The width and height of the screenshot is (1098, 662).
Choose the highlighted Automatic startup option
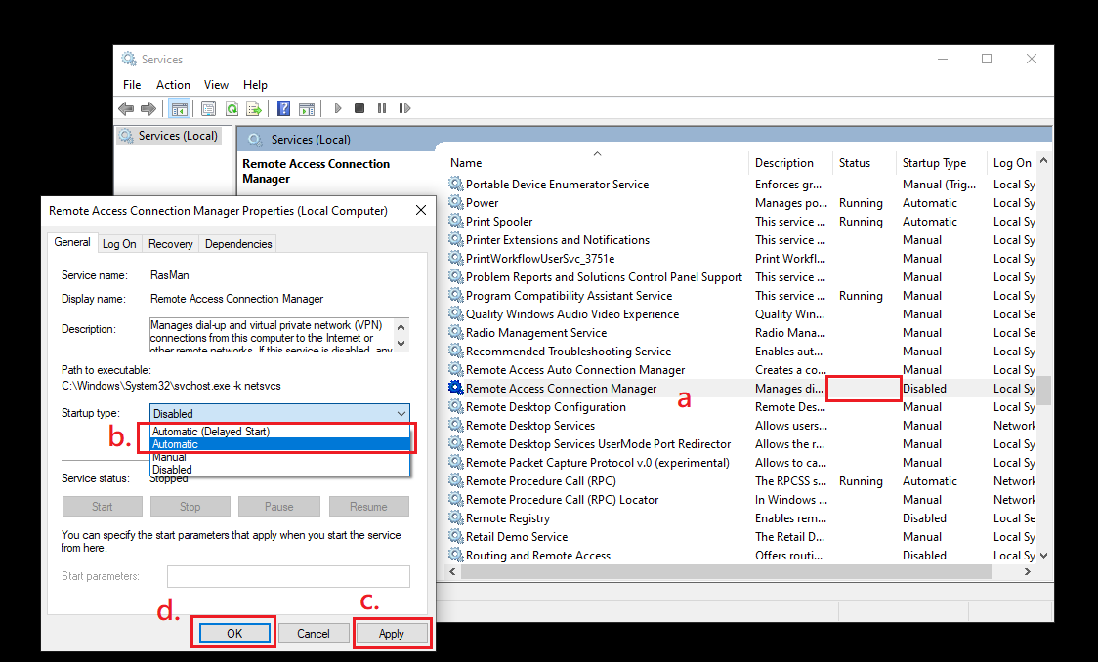tap(280, 444)
